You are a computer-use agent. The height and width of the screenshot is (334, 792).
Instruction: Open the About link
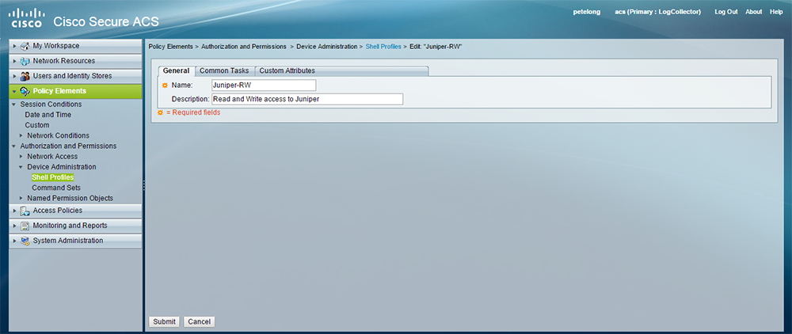754,12
